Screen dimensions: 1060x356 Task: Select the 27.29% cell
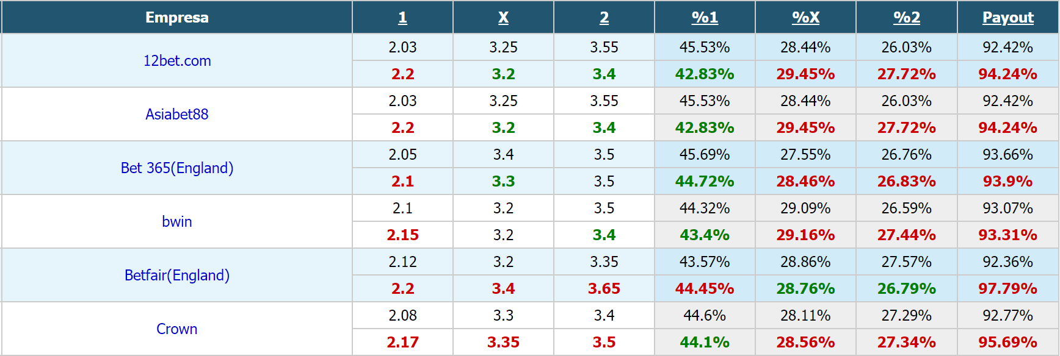(907, 316)
